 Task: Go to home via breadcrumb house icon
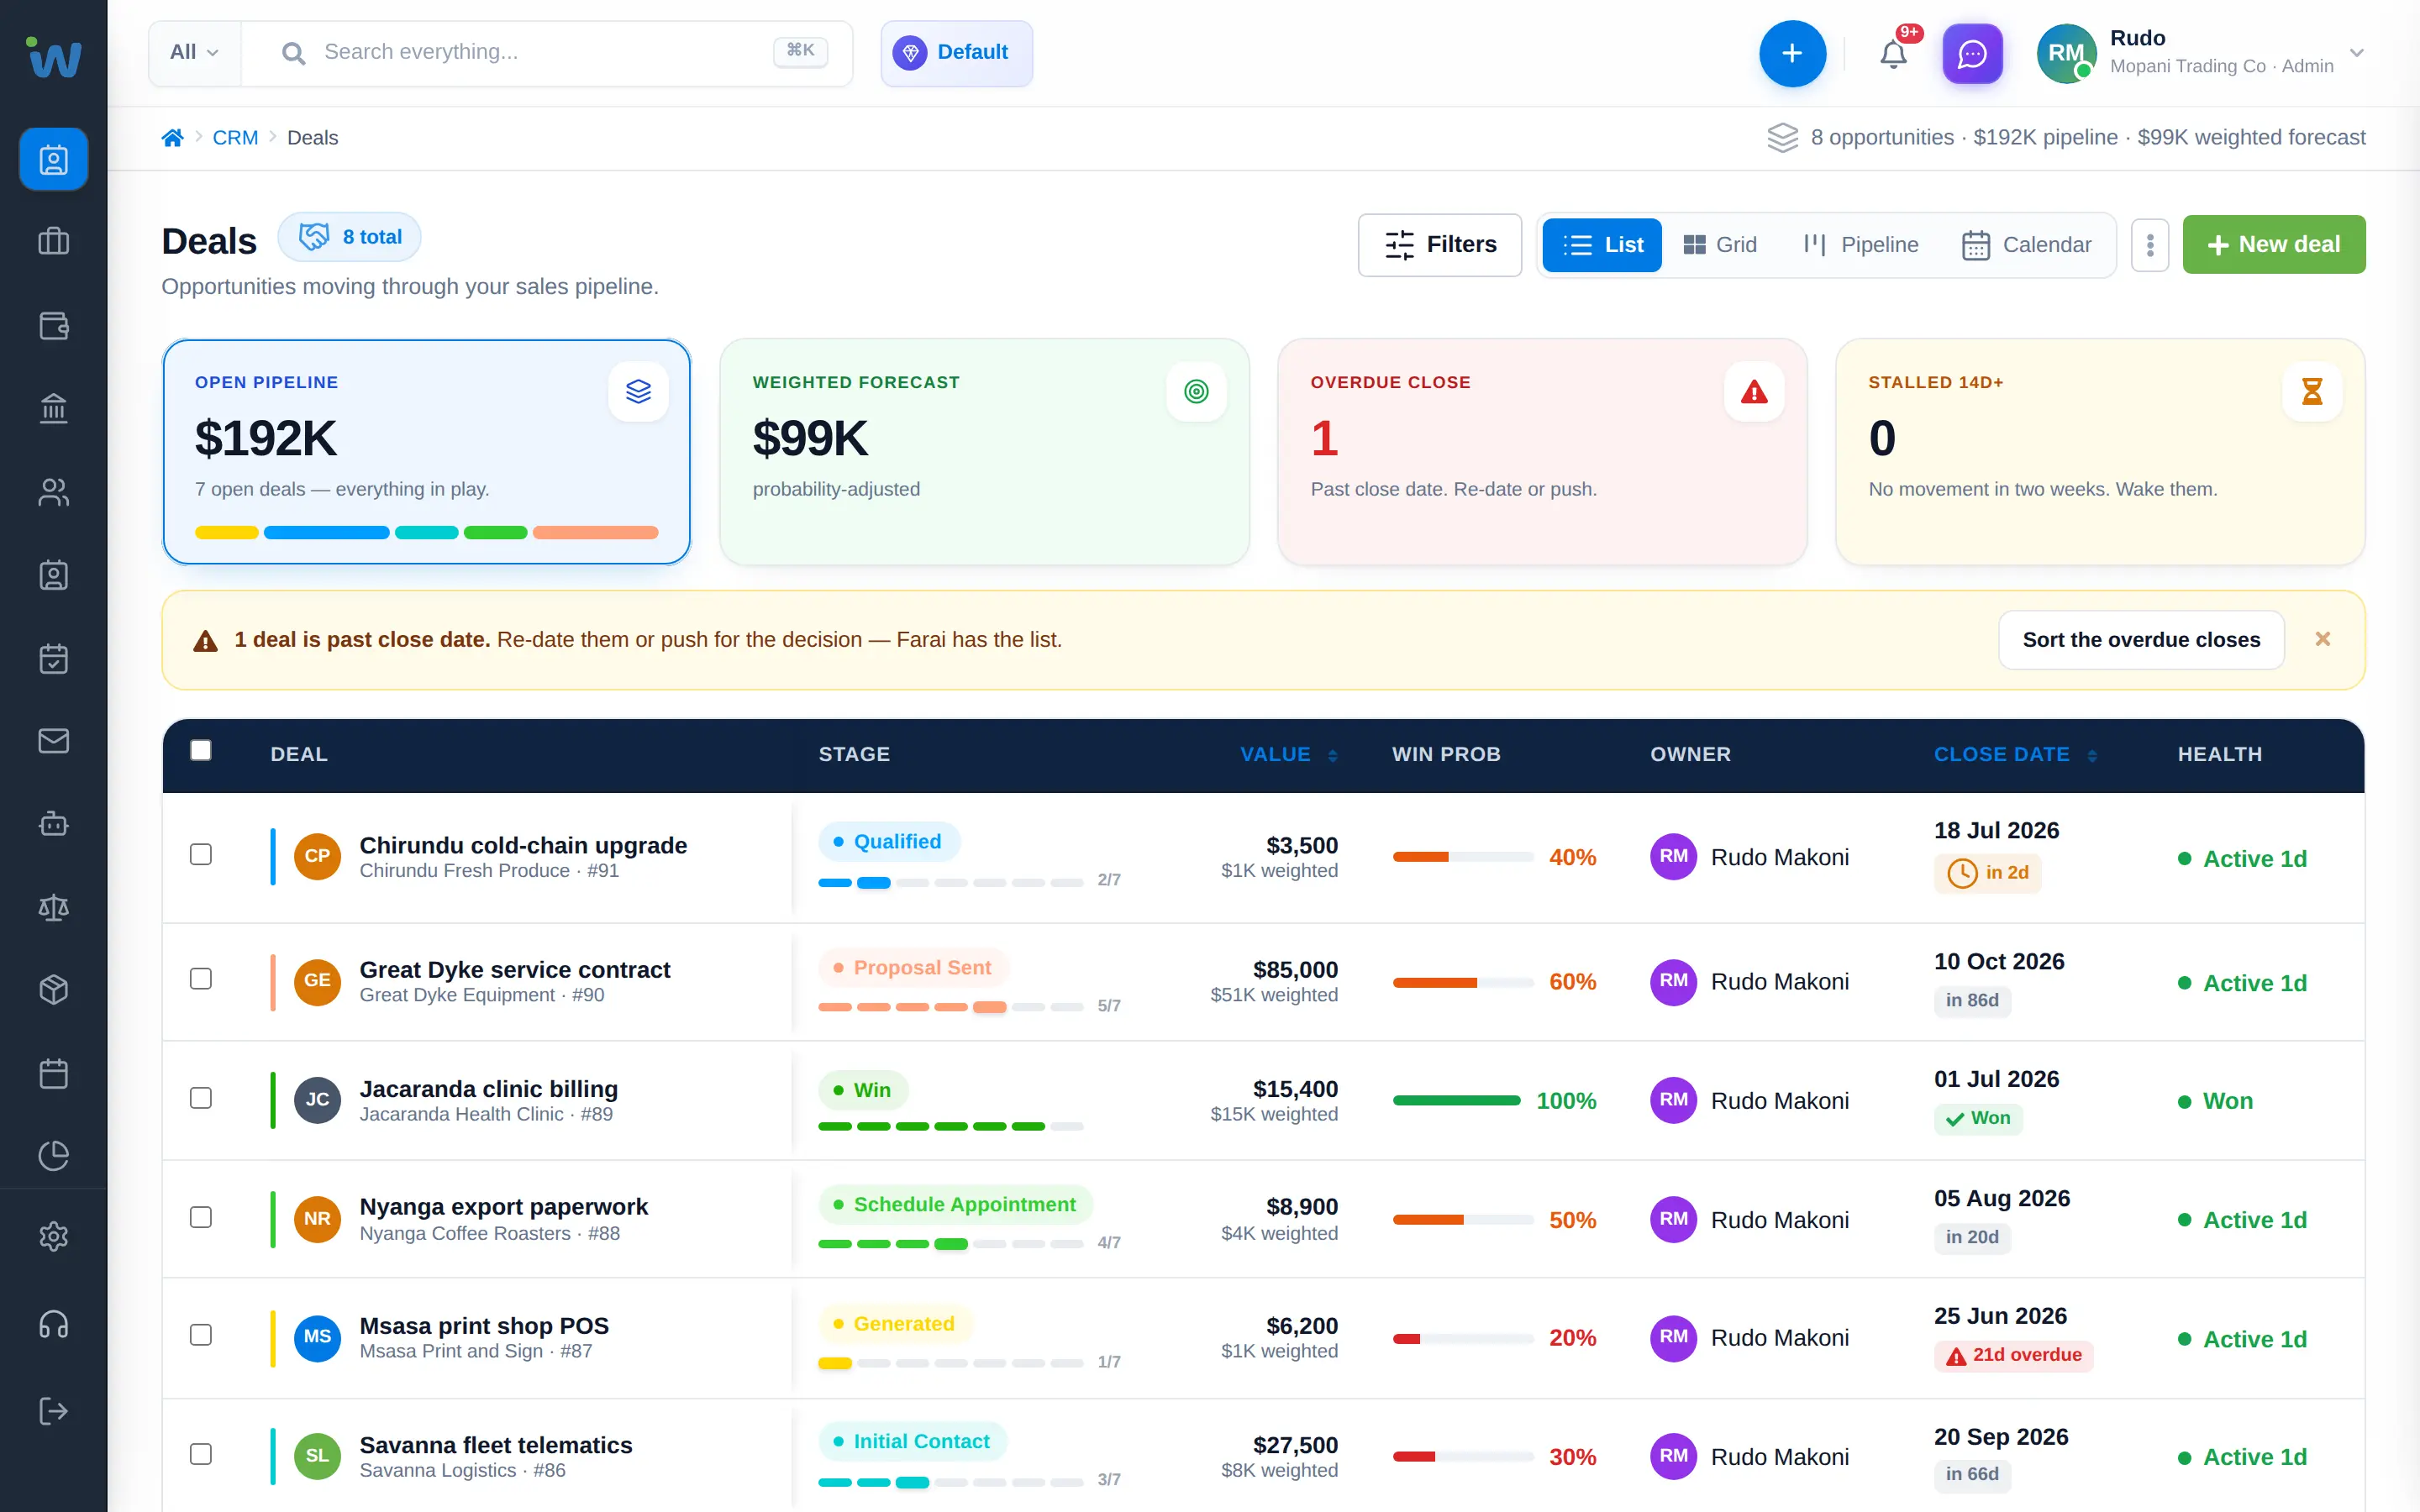[x=172, y=137]
